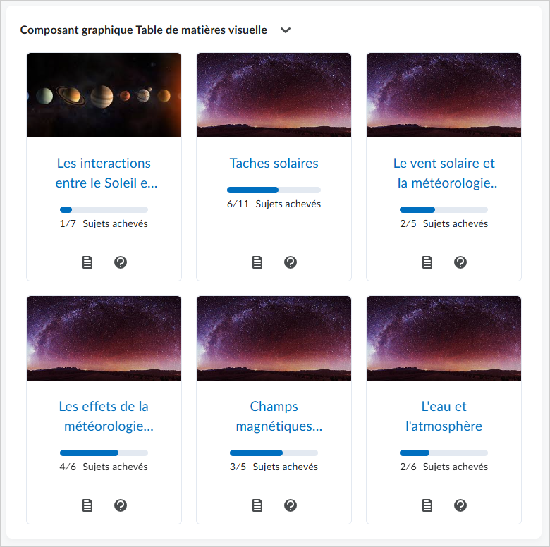The image size is (550, 547).
Task: Open the Taches solaires module link
Action: (274, 164)
